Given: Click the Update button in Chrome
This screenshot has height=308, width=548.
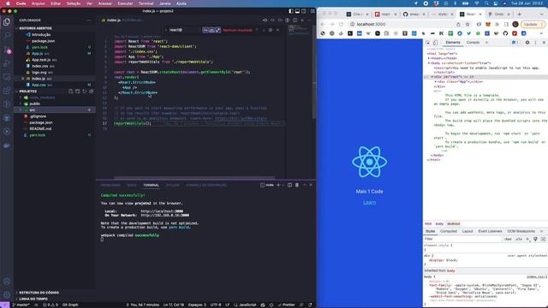Looking at the screenshot, I should [x=533, y=24].
